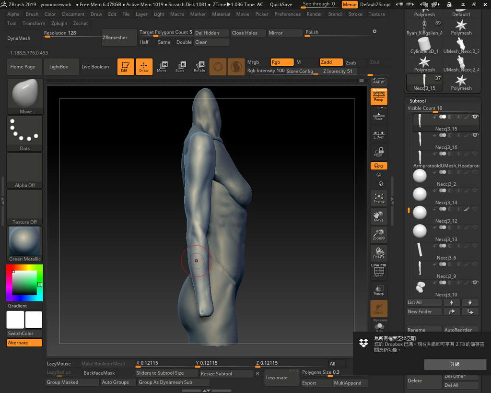
Task: Toggle visibility eye of Neccj3_15 subtool
Action: [475, 117]
